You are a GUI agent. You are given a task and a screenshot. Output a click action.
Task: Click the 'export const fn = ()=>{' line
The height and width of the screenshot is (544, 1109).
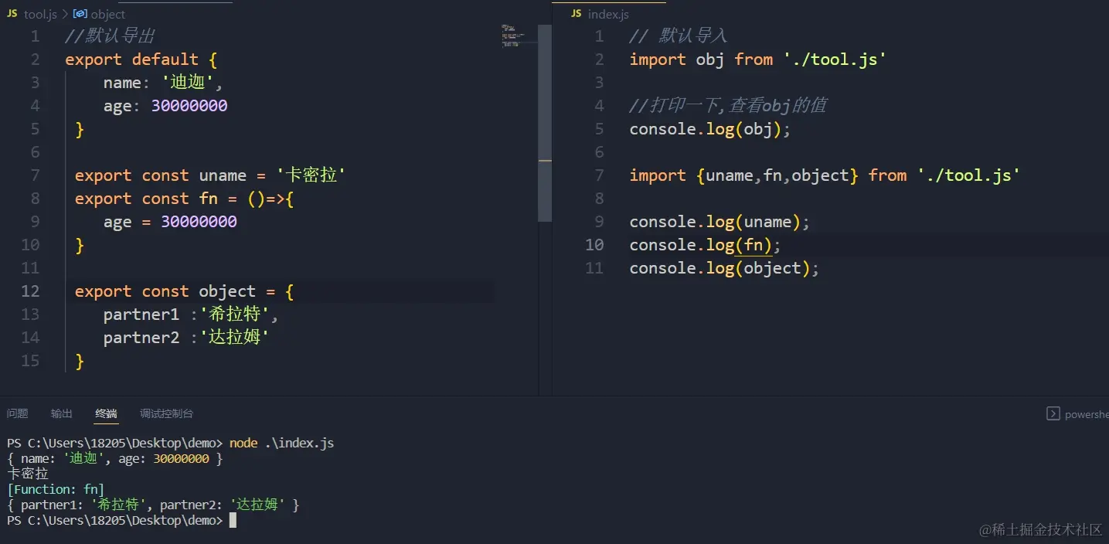(184, 199)
